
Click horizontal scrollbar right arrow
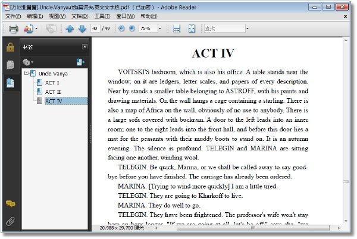[x=339, y=228]
